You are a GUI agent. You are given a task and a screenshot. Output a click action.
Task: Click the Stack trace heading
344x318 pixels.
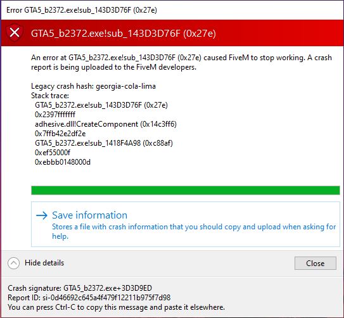pyautogui.click(x=50, y=96)
